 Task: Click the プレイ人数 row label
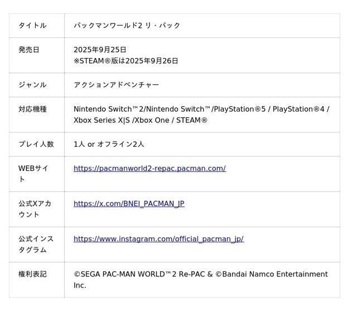click(36, 144)
